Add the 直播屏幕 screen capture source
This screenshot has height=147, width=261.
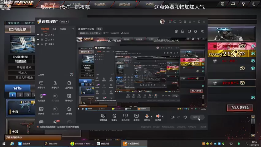pyautogui.click(x=103, y=117)
